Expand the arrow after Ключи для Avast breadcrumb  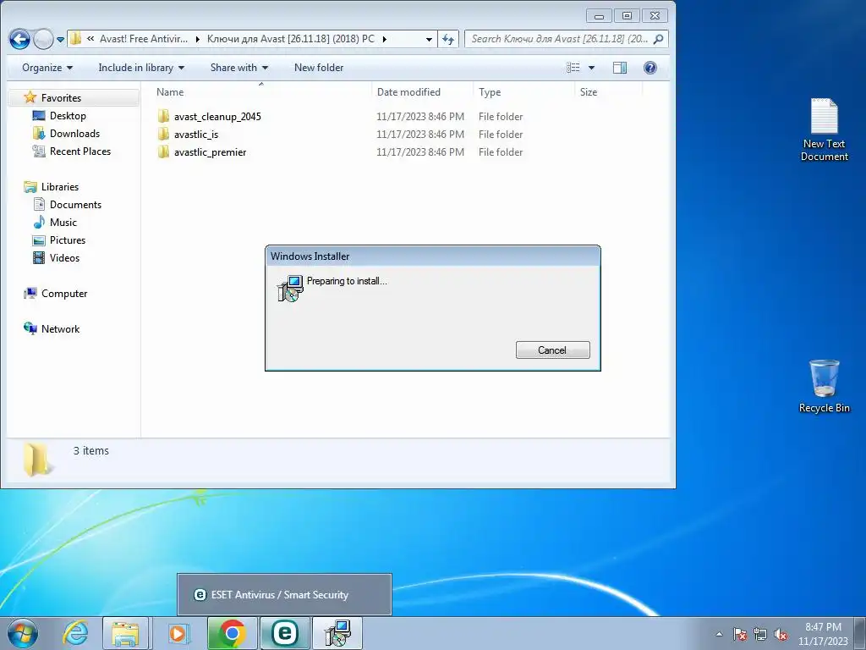(385, 39)
